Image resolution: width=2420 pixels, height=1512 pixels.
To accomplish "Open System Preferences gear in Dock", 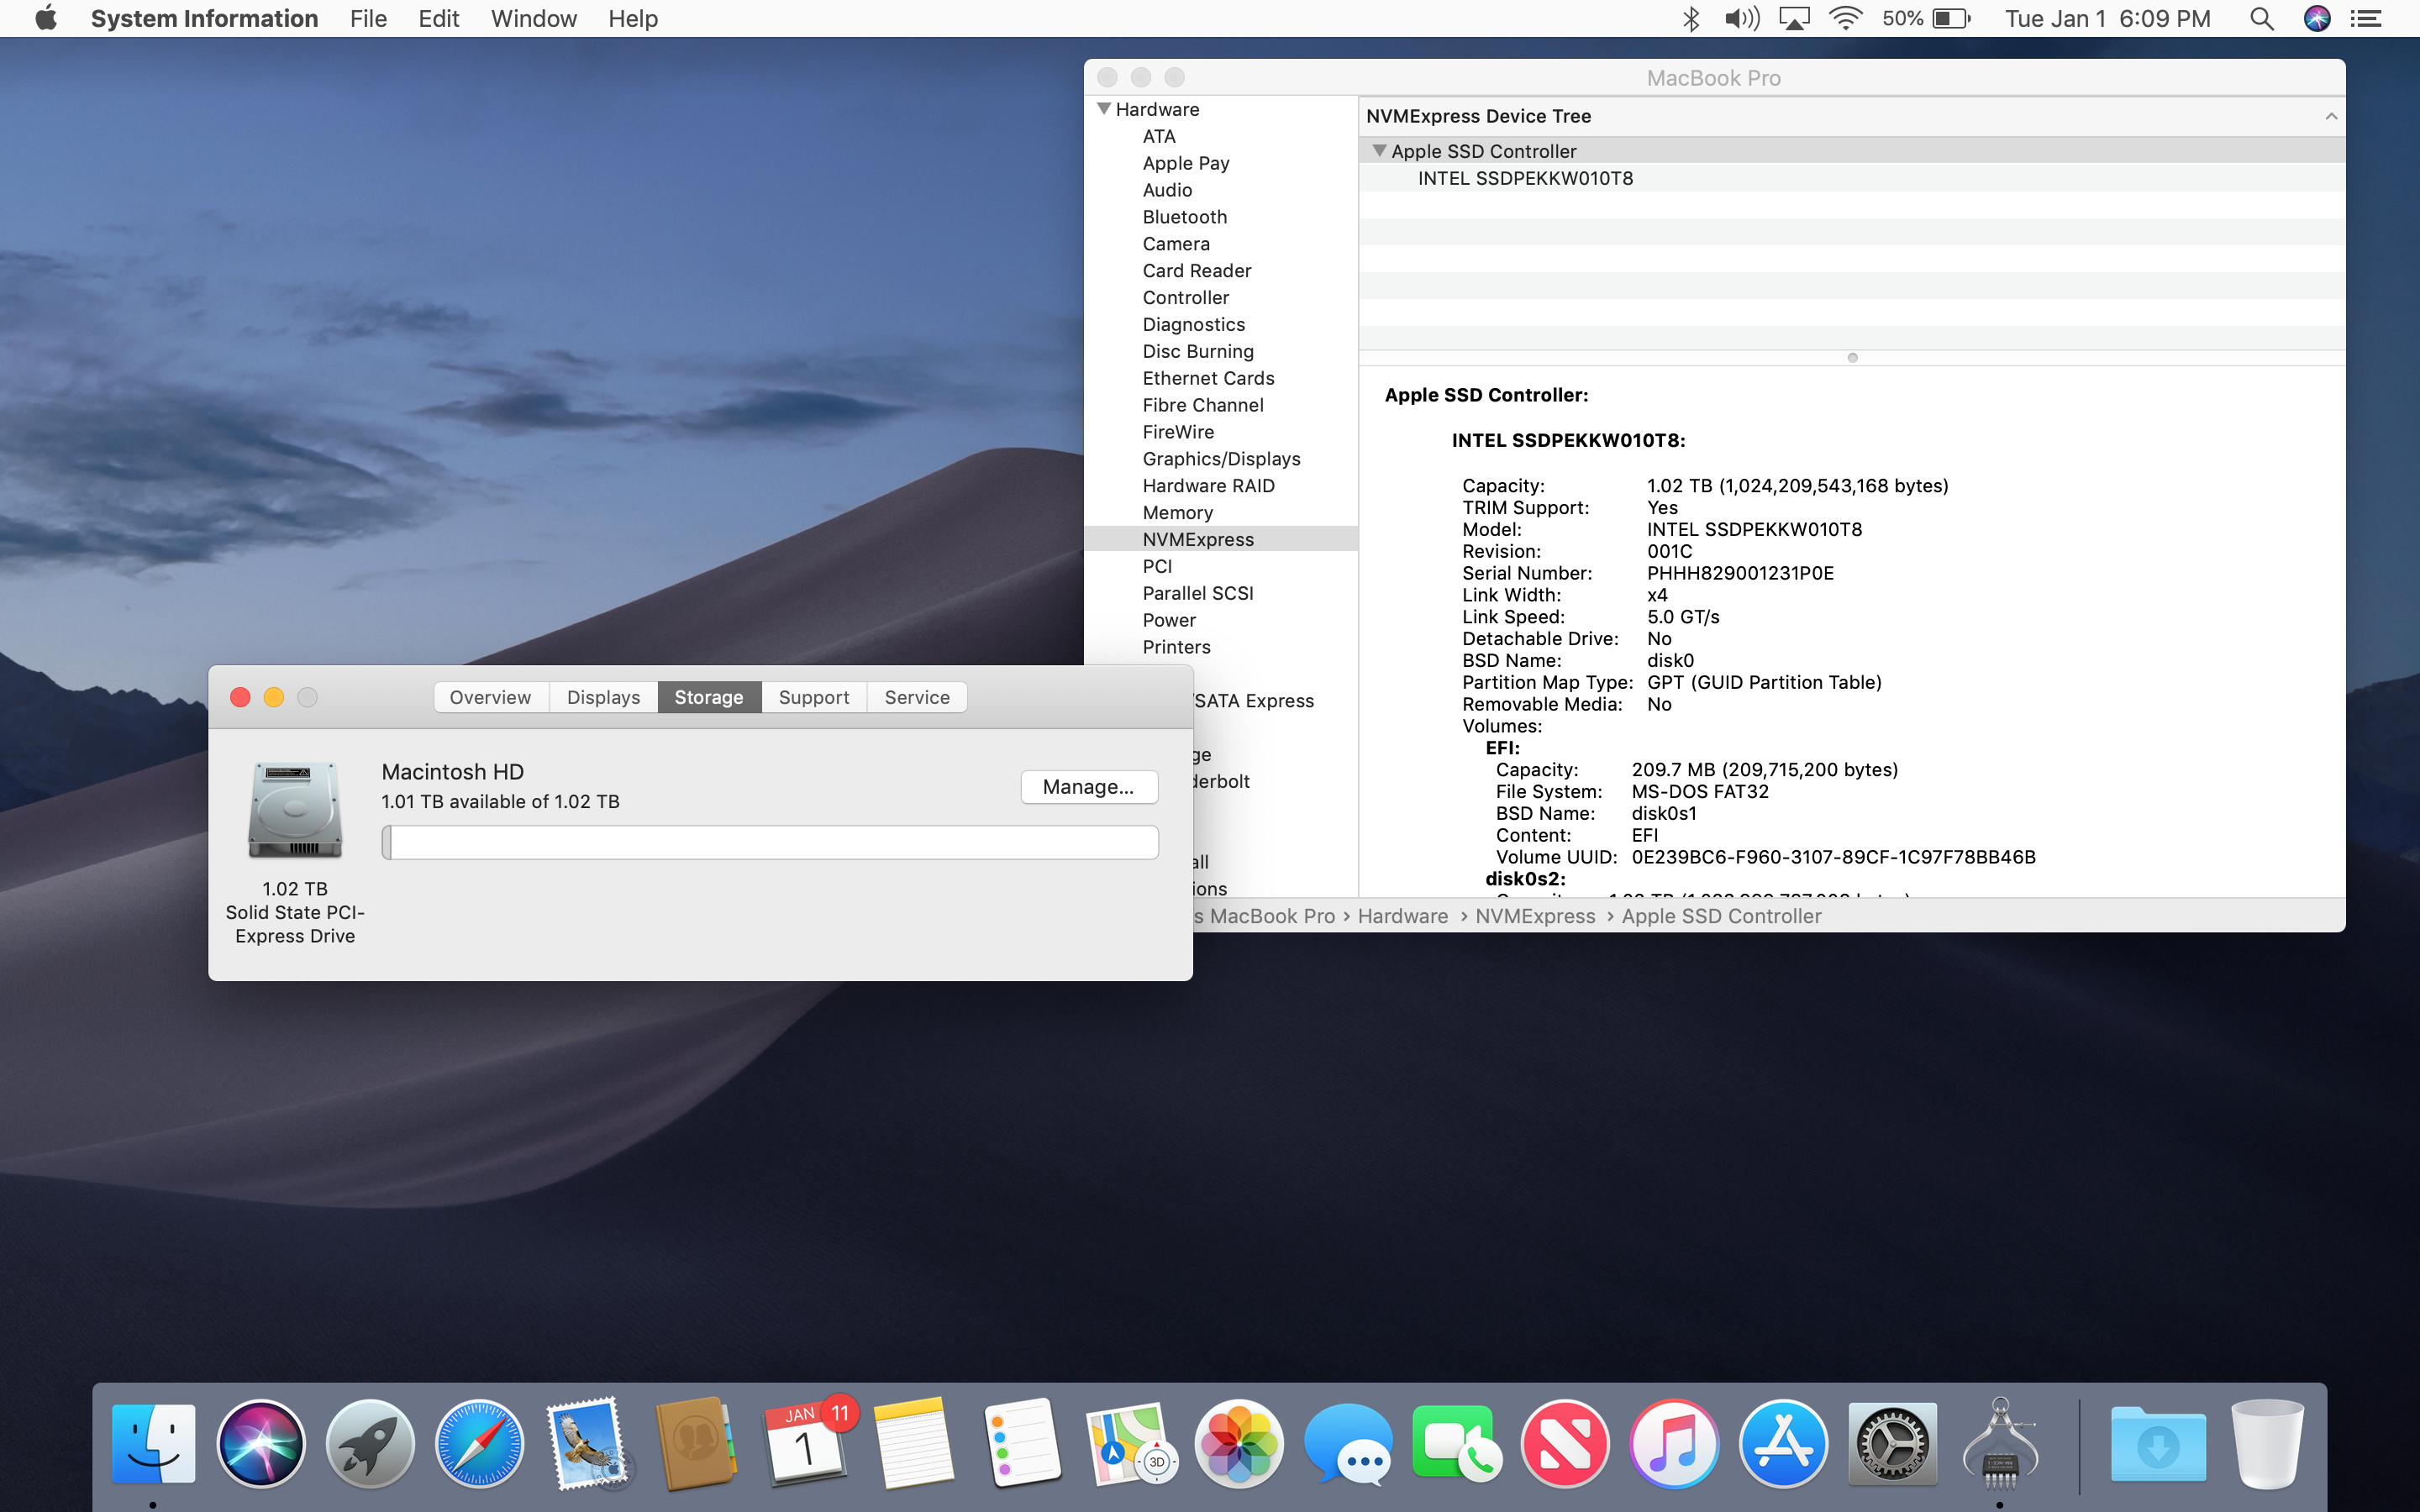I will tap(1892, 1443).
